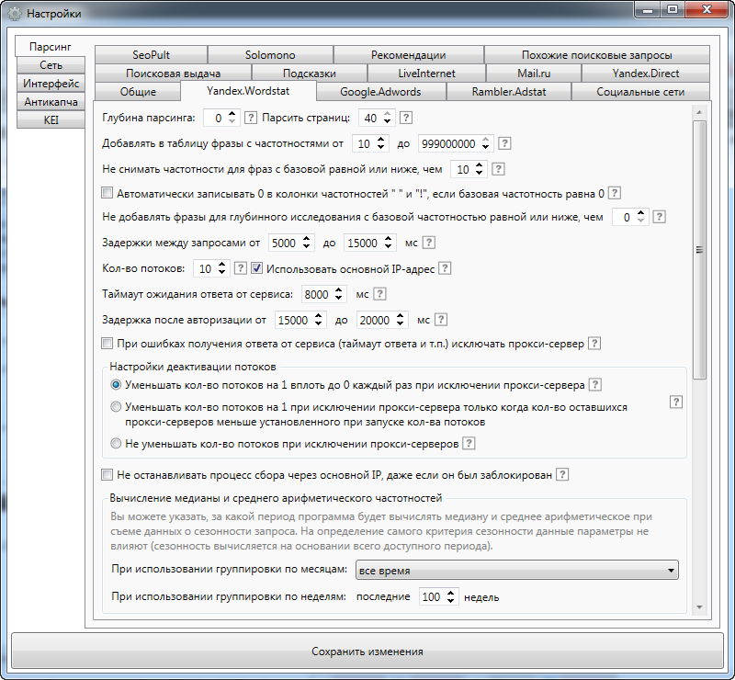Viewport: 735px width, 680px height.
Task: Increase Кол-во потоков value
Action: (222, 265)
